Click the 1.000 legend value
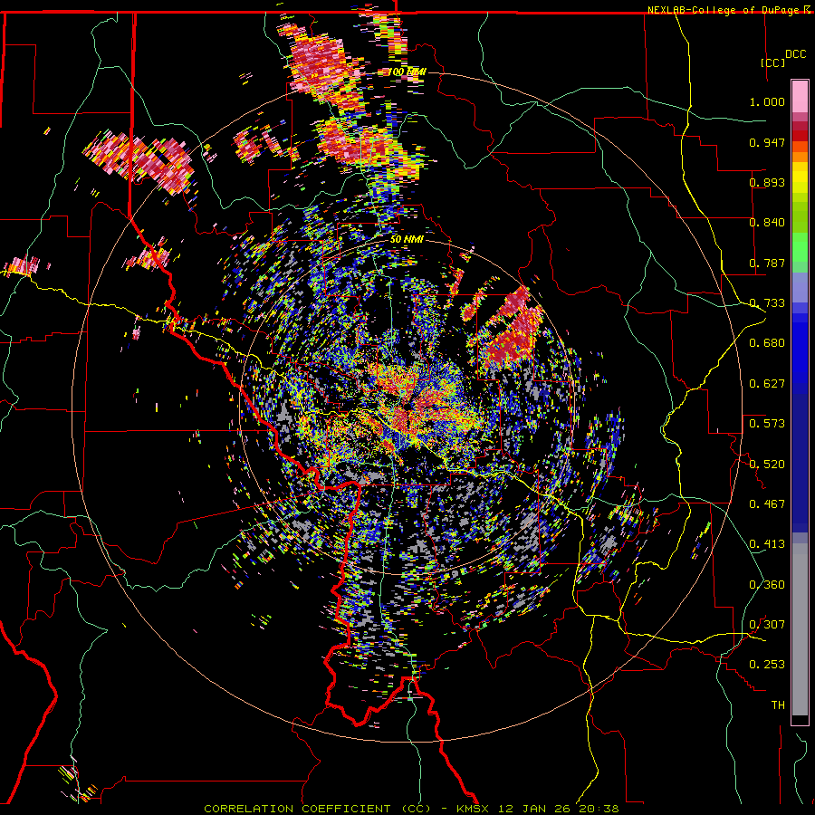 pyautogui.click(x=767, y=101)
